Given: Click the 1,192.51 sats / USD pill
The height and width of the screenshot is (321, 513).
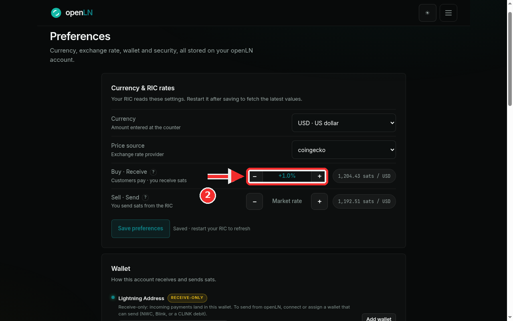Looking at the screenshot, I should pyautogui.click(x=364, y=201).
